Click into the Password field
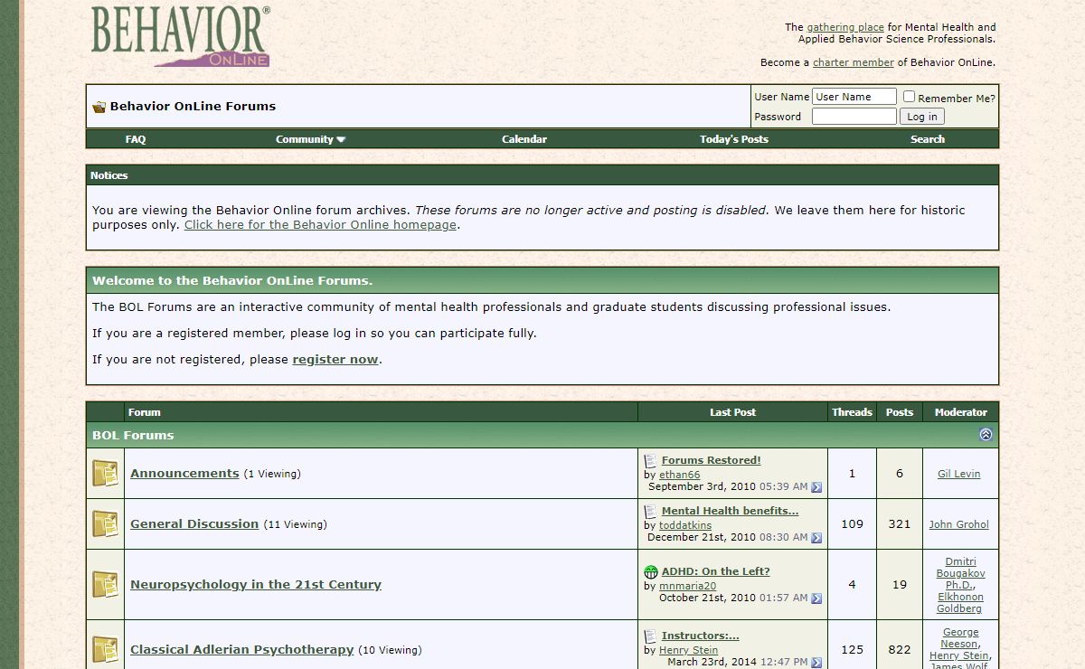This screenshot has height=669, width=1085. click(854, 117)
